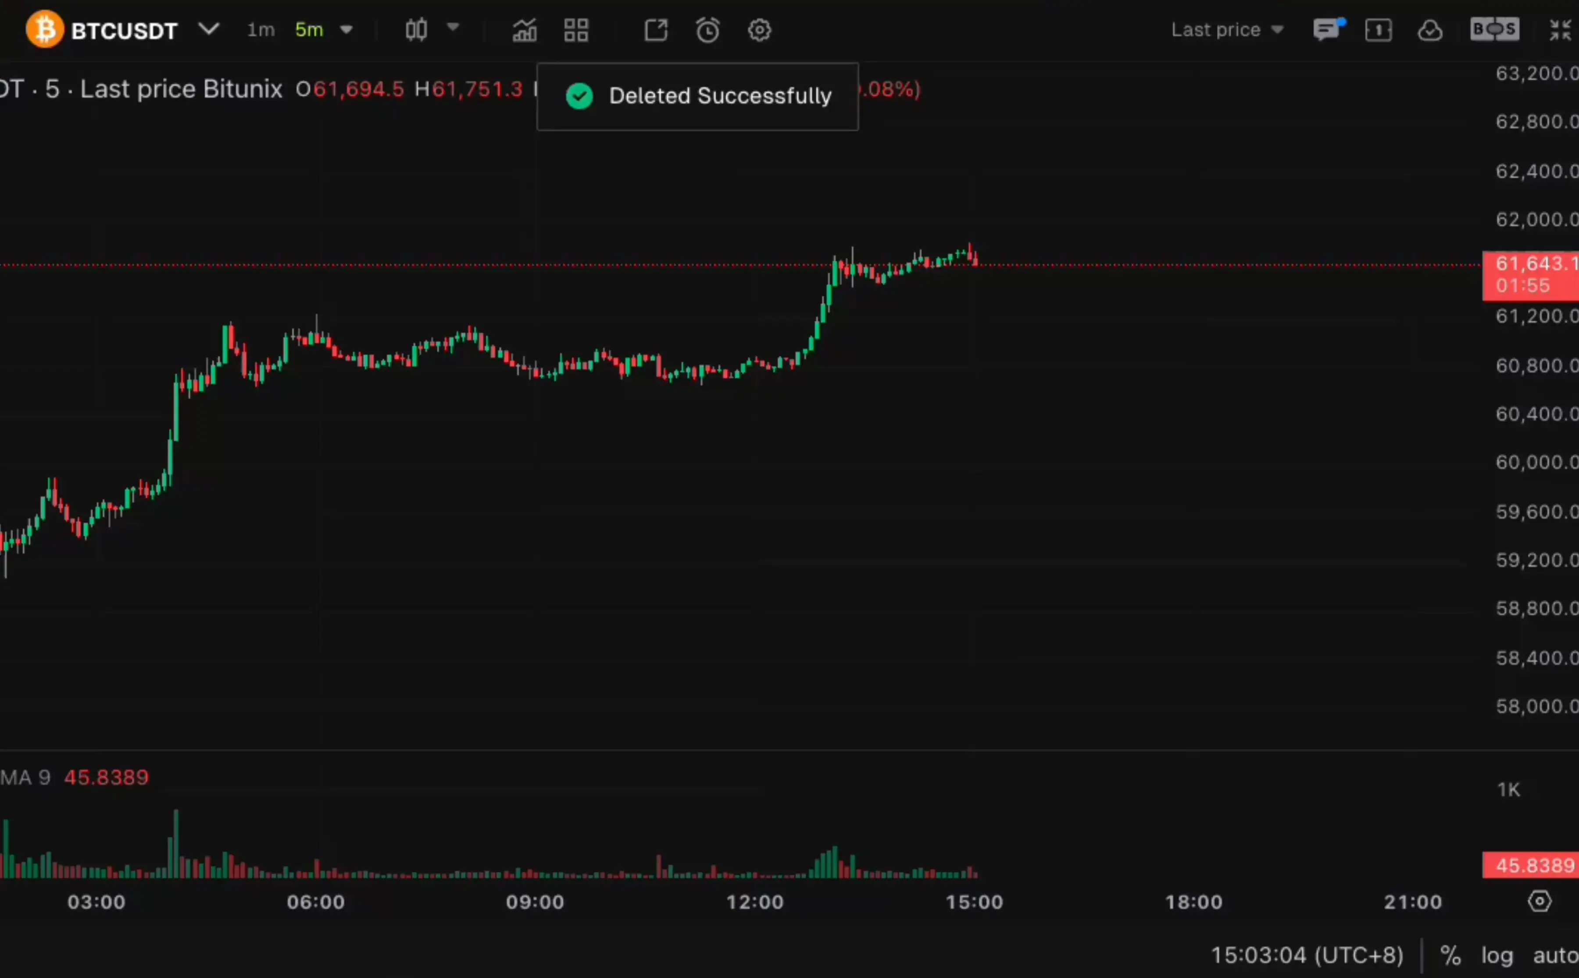The image size is (1579, 978).
Task: Expand the timeframe dropdown arrow beside 5m
Action: click(347, 30)
